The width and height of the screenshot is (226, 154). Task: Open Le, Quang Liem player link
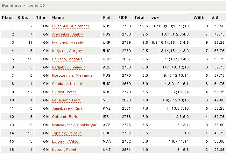pyautogui.click(x=66, y=100)
